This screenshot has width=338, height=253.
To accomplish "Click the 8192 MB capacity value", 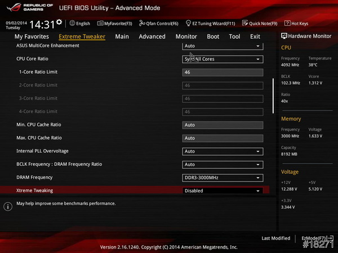I will (x=289, y=154).
